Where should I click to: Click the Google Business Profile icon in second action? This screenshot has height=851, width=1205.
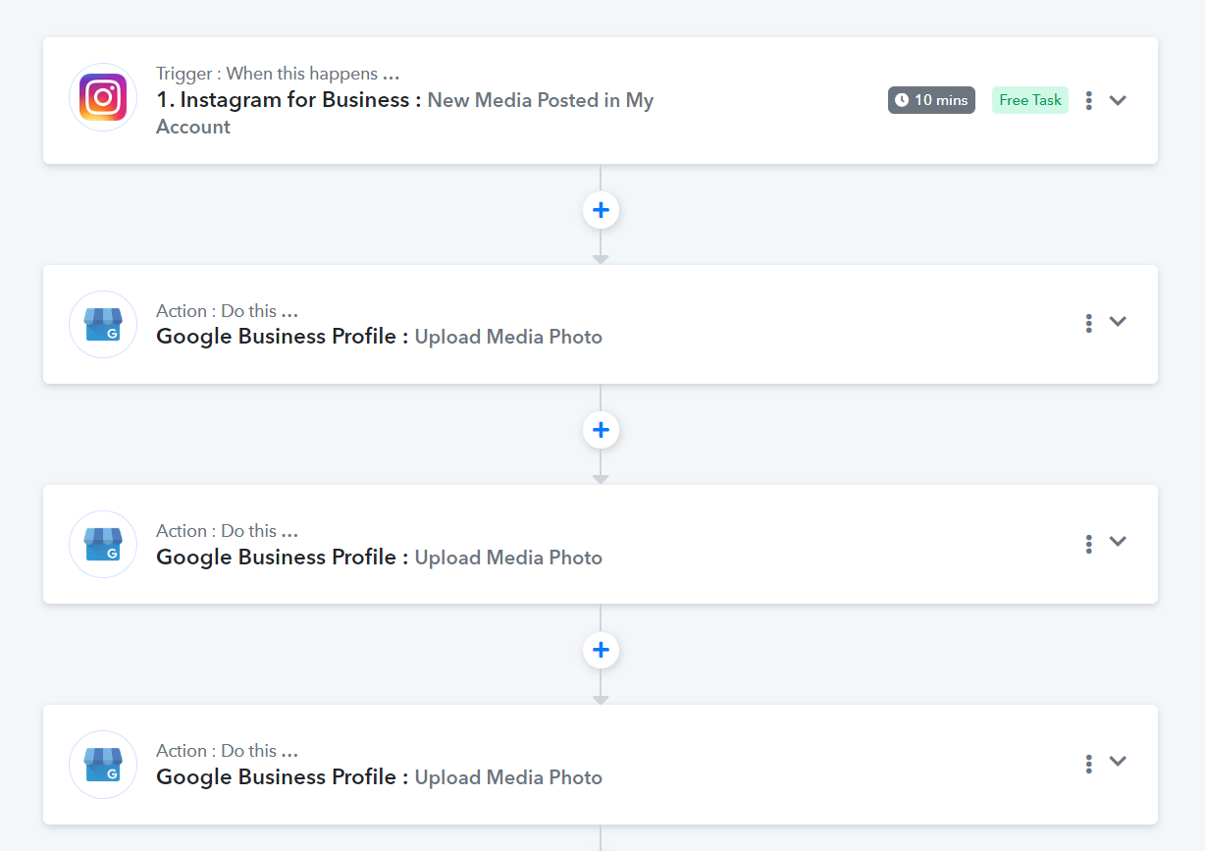(103, 544)
